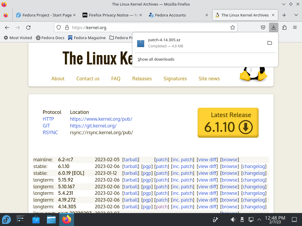Open https://git.kernel.org/ link

(93, 126)
